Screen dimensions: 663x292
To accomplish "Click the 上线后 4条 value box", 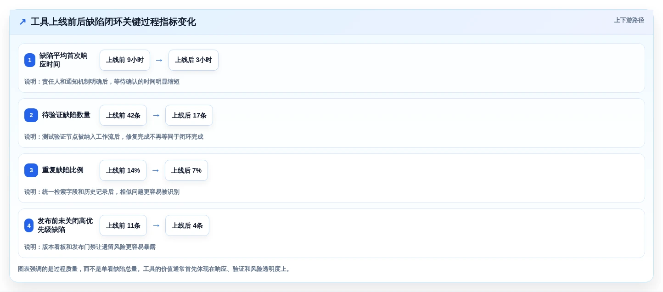I will 187,225.
